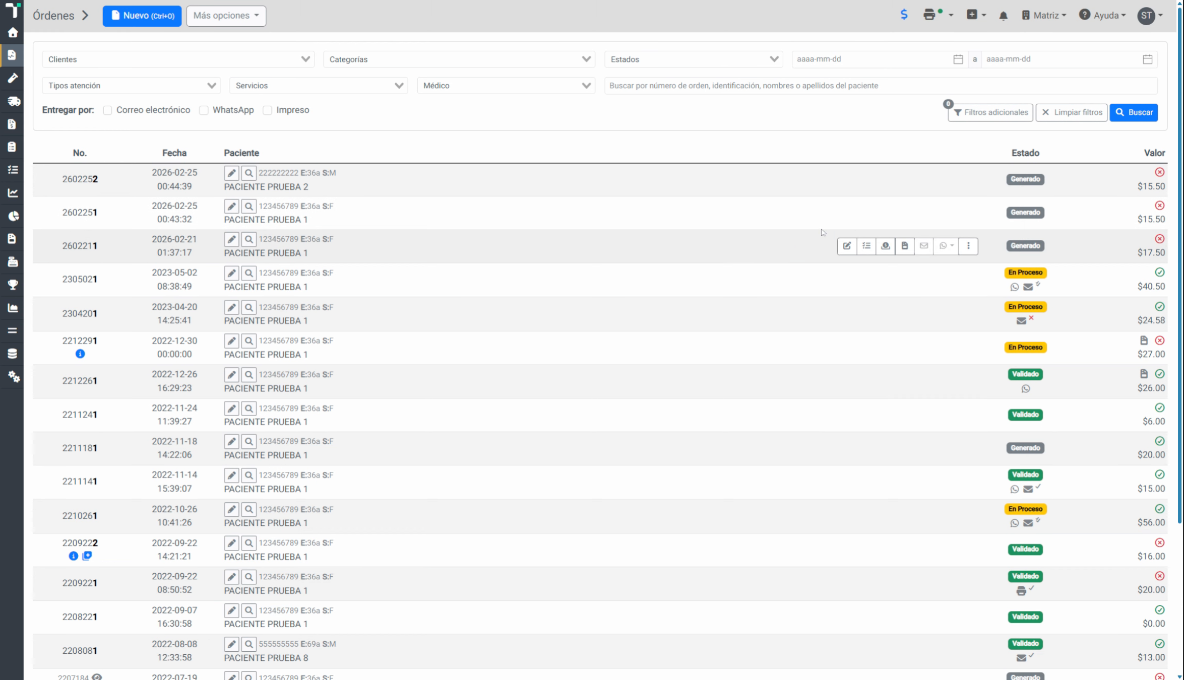This screenshot has width=1184, height=680.
Task: Click the checklist results icon in row 2602211 toolbar
Action: [x=866, y=246]
